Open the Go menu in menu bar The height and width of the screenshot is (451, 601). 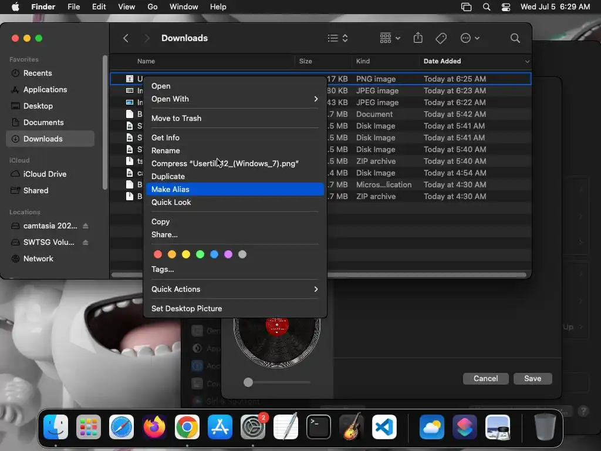153,7
